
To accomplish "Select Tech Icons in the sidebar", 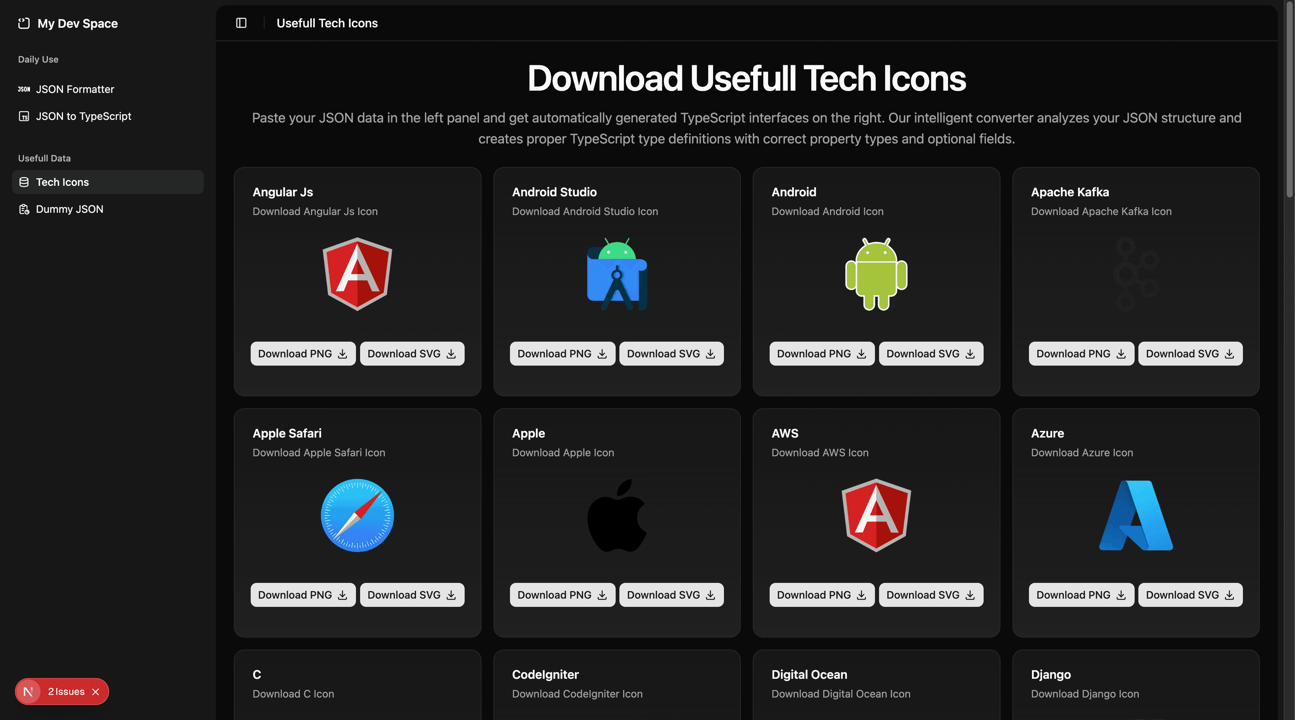I will coord(62,182).
